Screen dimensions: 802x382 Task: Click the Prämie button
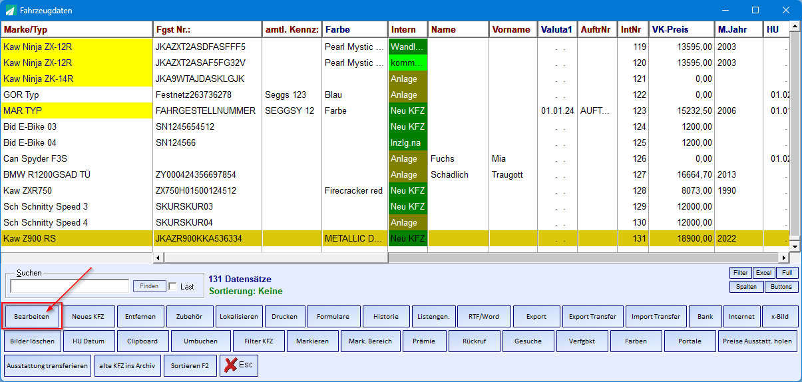(x=423, y=341)
